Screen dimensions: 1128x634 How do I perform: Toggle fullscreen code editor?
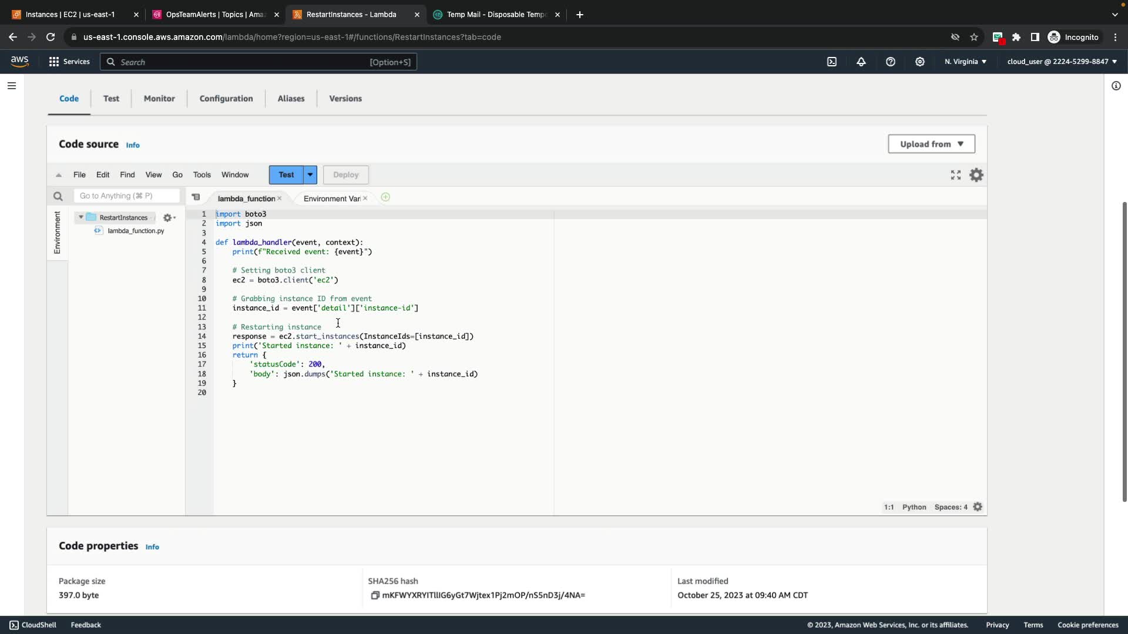[956, 175]
